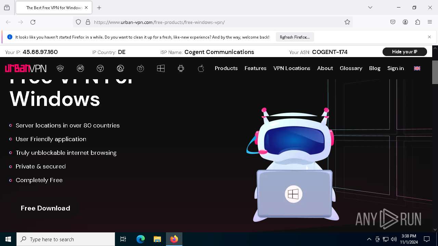Open the Windows Start menu

pos(8,239)
